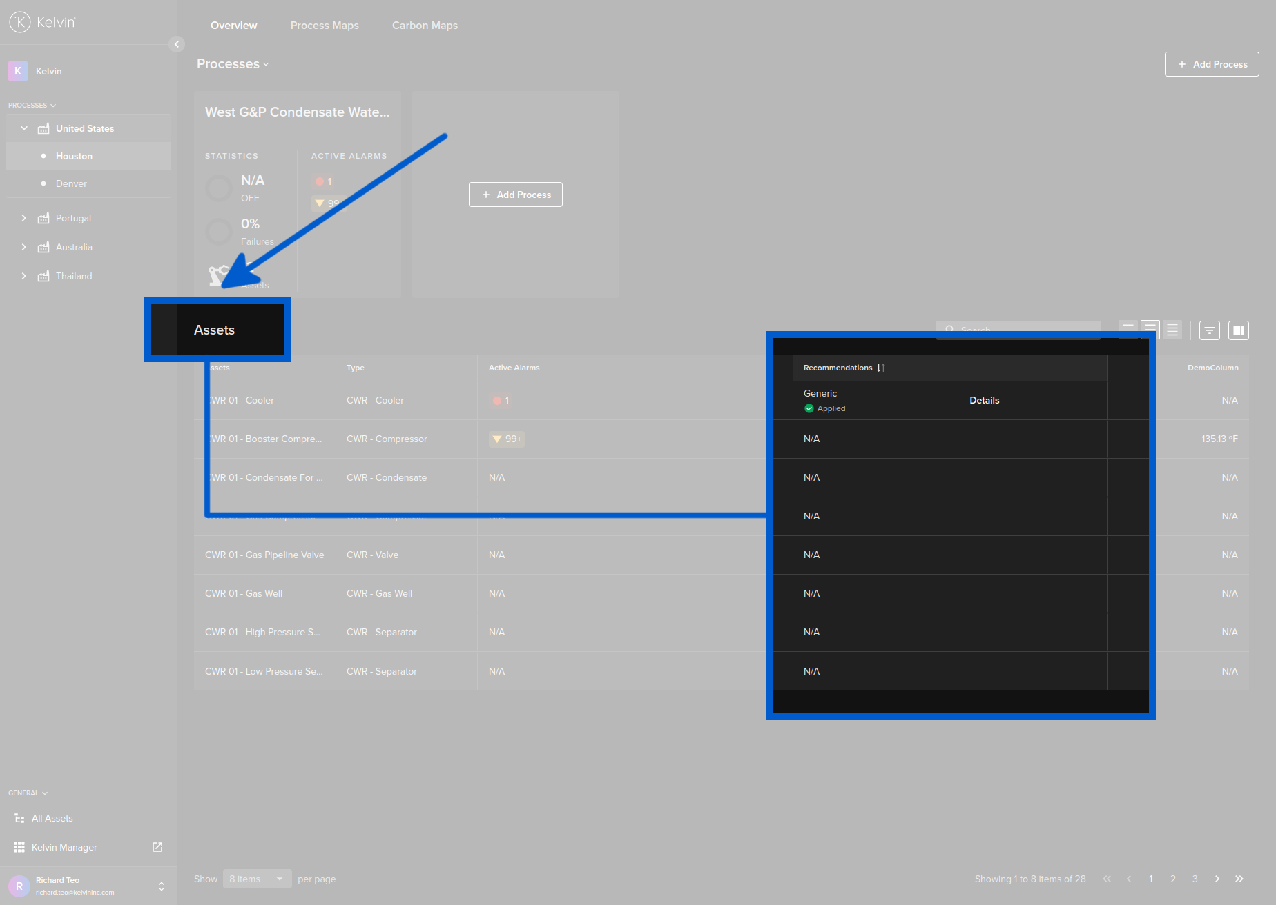Click the top-right Add Process button
Screen dimensions: 1276x905
coord(1212,64)
